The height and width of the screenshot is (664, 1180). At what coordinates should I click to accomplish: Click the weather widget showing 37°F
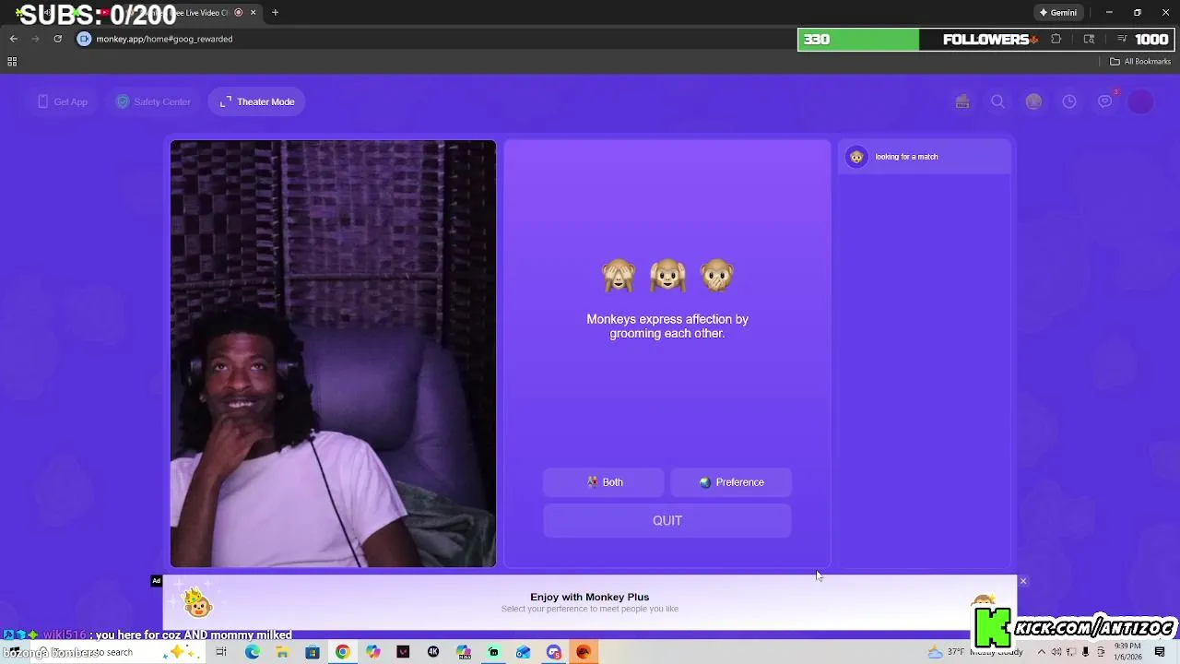(x=975, y=653)
